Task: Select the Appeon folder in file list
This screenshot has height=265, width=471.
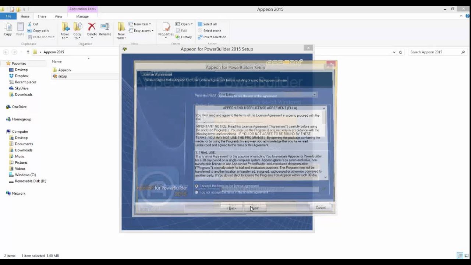Action: coord(61,70)
